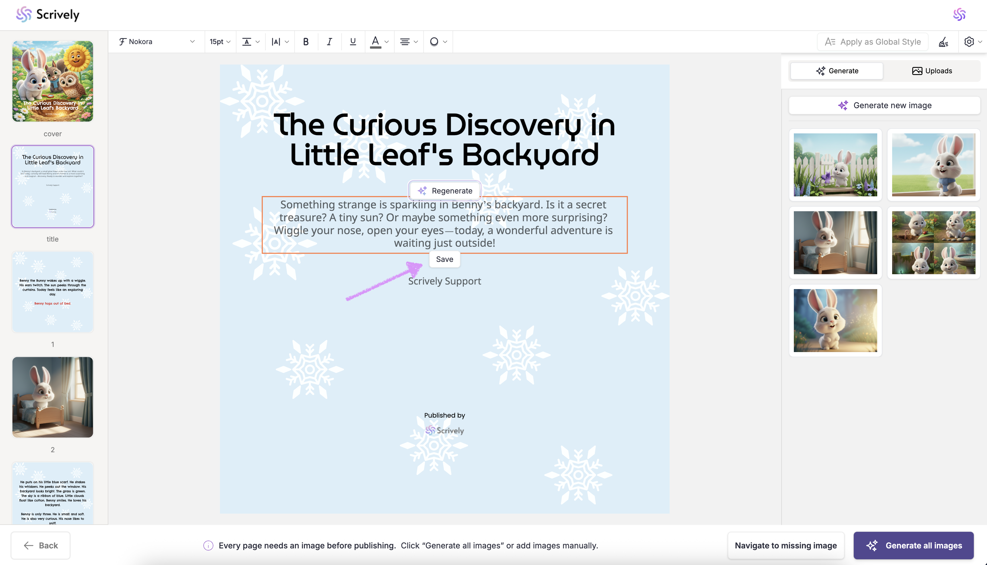
Task: Toggle bold formatting
Action: [x=306, y=42]
